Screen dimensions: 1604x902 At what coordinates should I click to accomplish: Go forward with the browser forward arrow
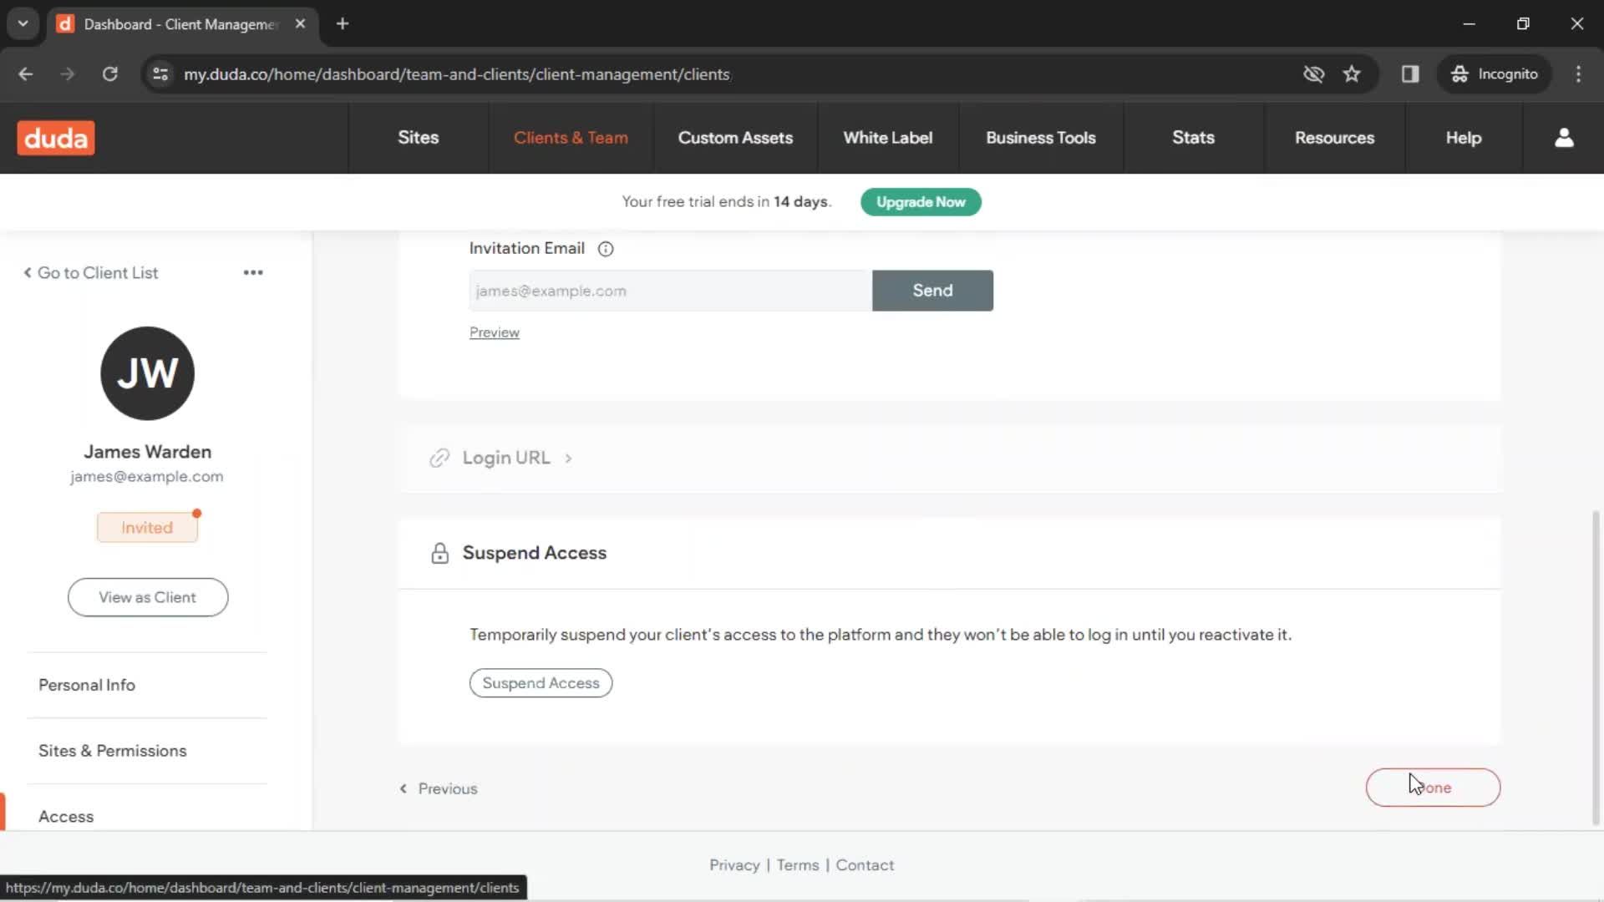(68, 74)
